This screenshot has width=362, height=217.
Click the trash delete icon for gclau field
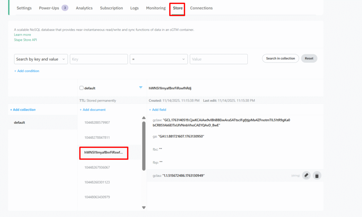(x=317, y=175)
